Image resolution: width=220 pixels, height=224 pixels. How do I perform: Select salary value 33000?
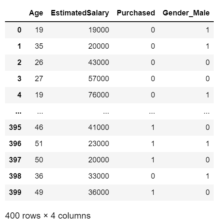(x=99, y=176)
